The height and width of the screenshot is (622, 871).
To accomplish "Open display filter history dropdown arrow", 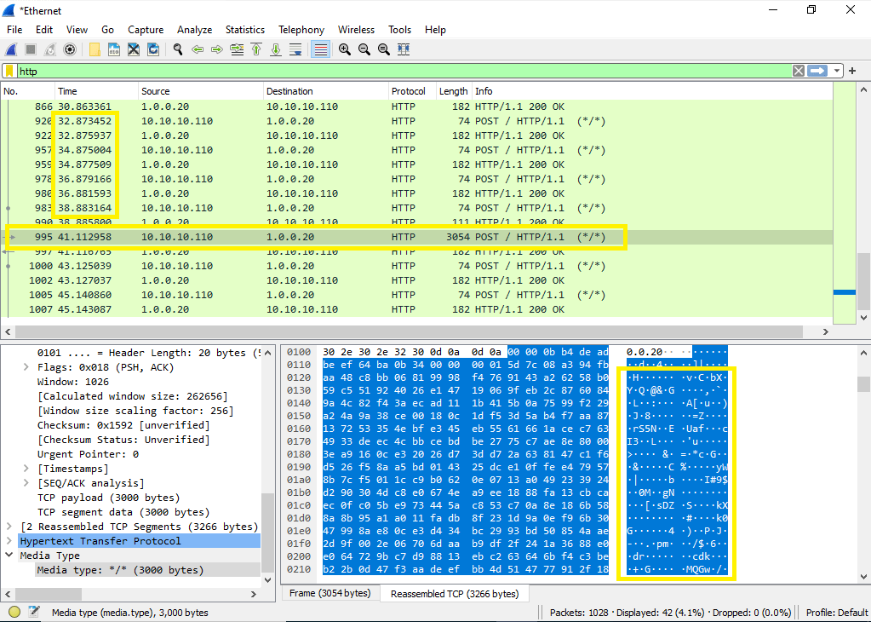I will 838,71.
